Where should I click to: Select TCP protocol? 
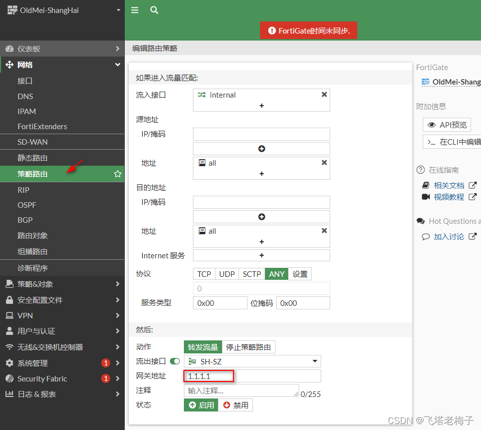coord(204,274)
